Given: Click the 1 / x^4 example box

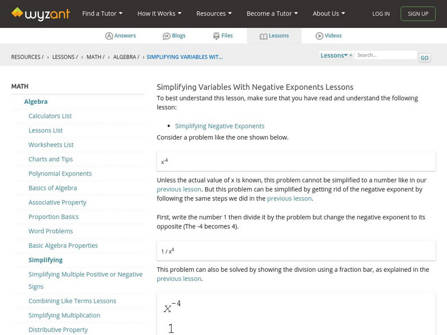Looking at the screenshot, I should click(296, 251).
